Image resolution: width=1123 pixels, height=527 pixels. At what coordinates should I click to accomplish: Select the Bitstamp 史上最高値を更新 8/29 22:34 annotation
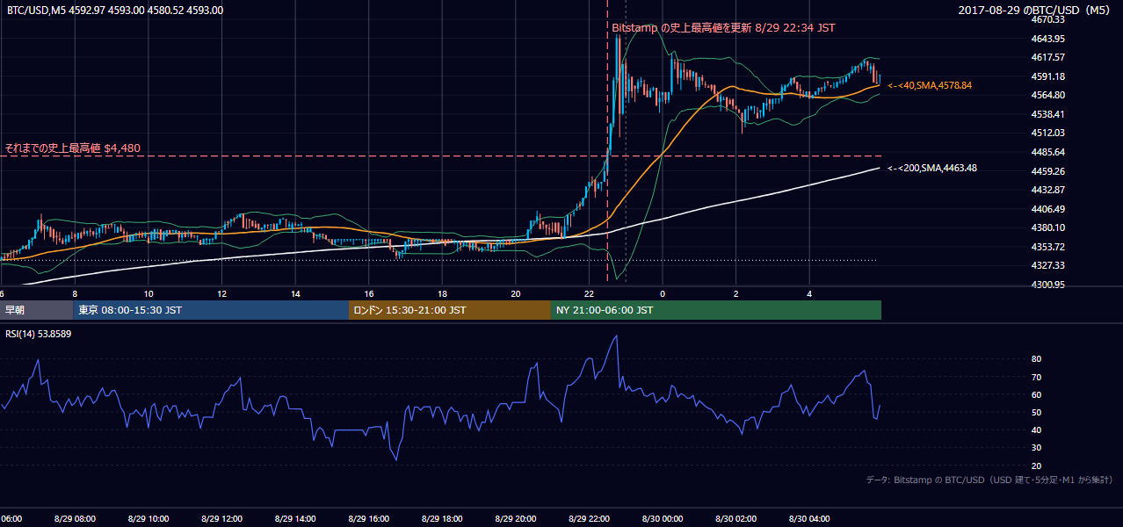[723, 28]
